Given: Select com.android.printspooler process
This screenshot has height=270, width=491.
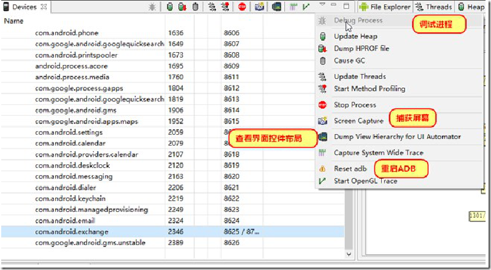Looking at the screenshot, I should [x=173, y=55].
